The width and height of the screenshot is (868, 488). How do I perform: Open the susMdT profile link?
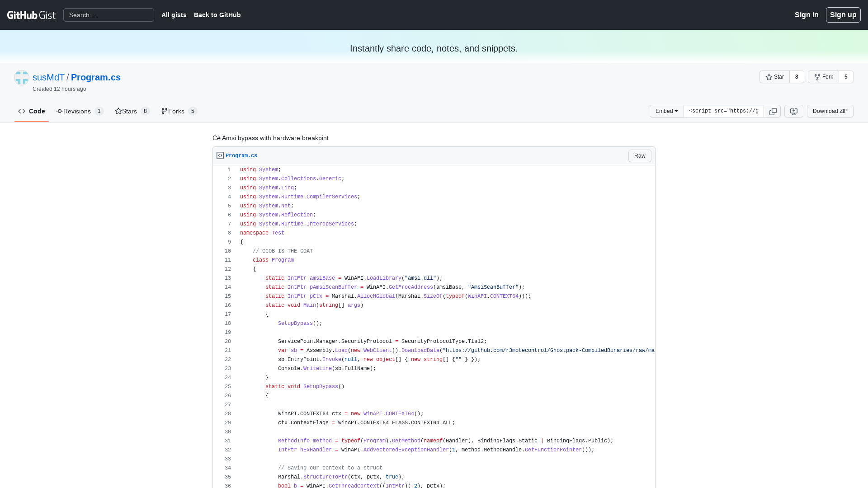(48, 77)
